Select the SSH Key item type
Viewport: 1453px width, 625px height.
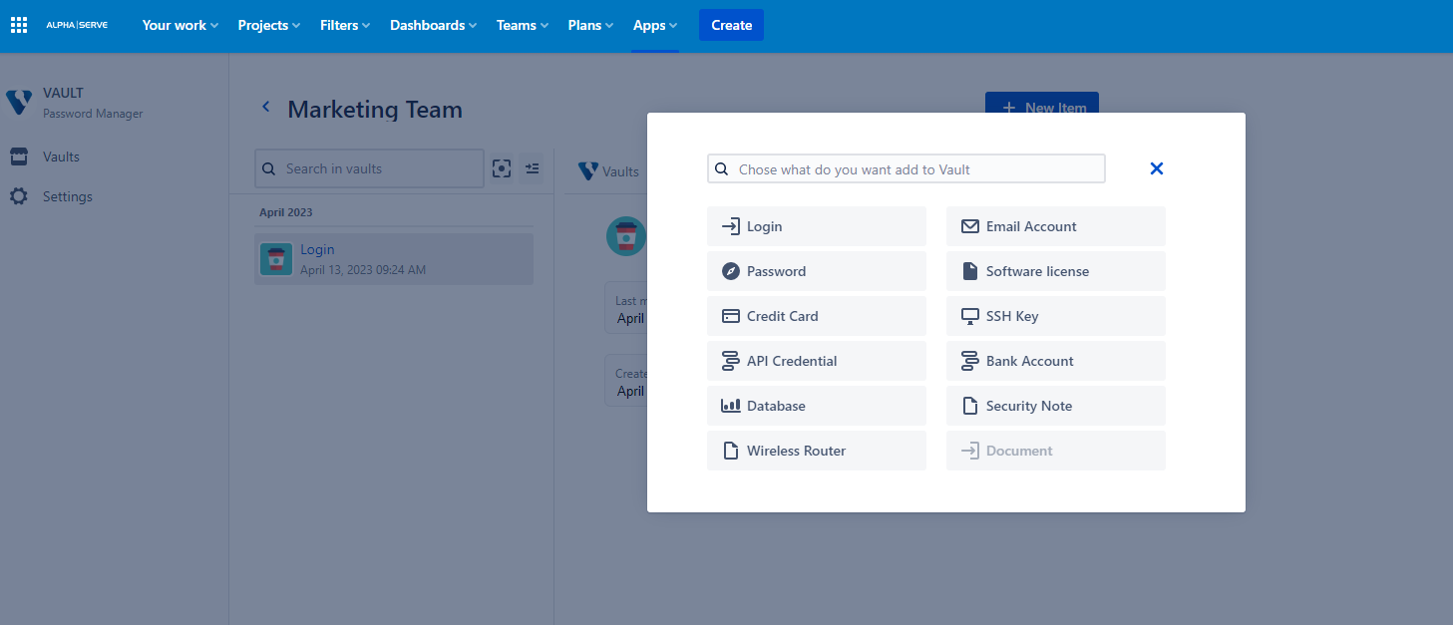tap(1055, 316)
